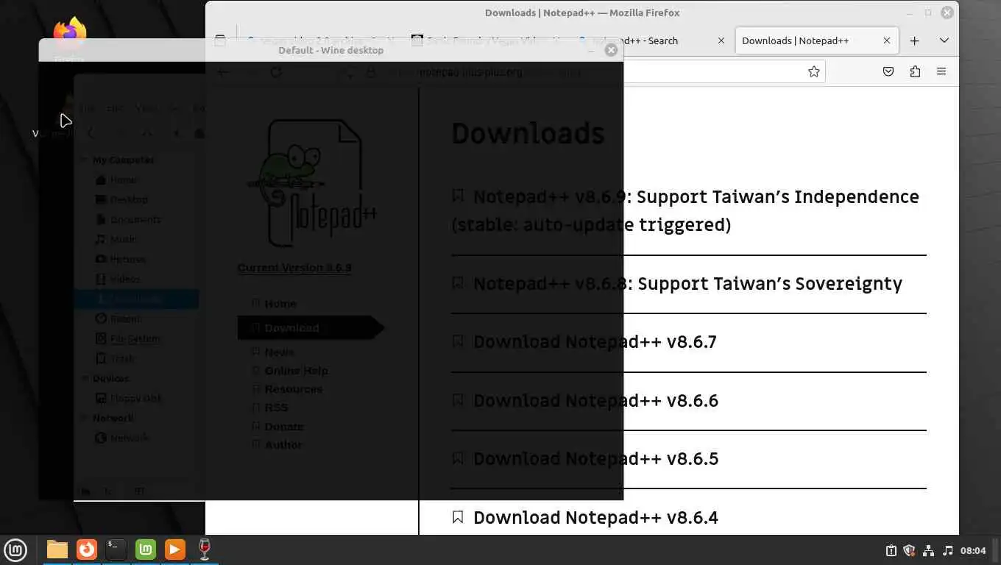Open the music note icon in system tray
The width and height of the screenshot is (1001, 565).
pyautogui.click(x=947, y=550)
